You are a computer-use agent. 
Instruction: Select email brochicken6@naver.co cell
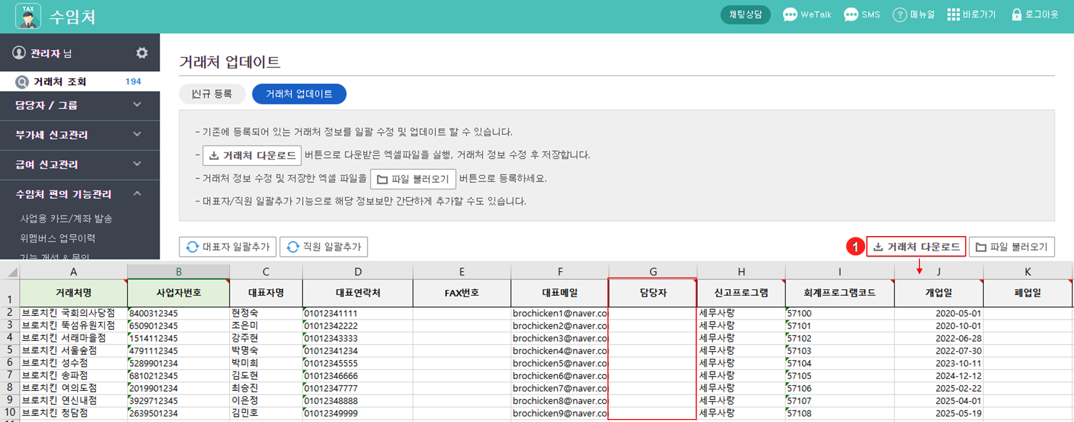pyautogui.click(x=560, y=376)
